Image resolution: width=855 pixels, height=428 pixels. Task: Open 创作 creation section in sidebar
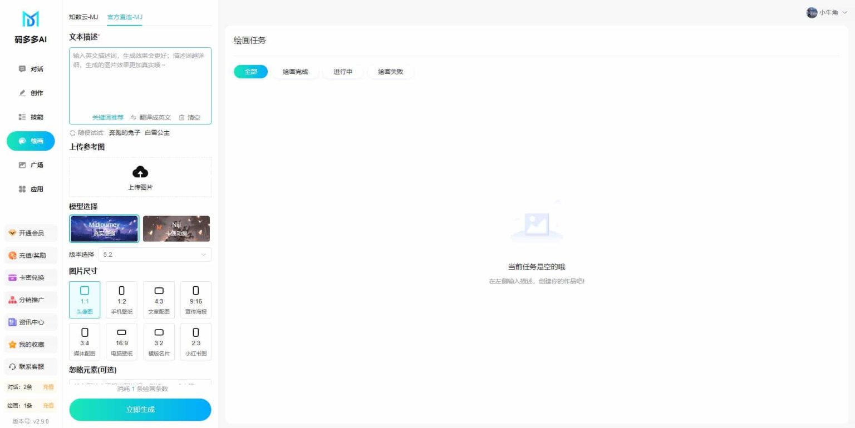tap(31, 93)
